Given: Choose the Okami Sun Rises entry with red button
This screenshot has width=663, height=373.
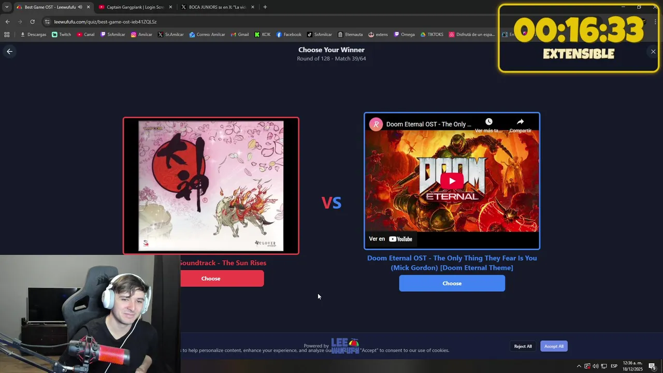Looking at the screenshot, I should pos(222,279).
